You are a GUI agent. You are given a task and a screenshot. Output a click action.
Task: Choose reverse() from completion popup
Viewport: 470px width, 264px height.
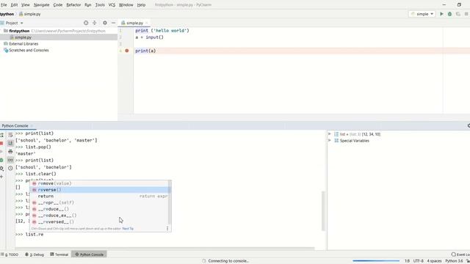(x=99, y=190)
